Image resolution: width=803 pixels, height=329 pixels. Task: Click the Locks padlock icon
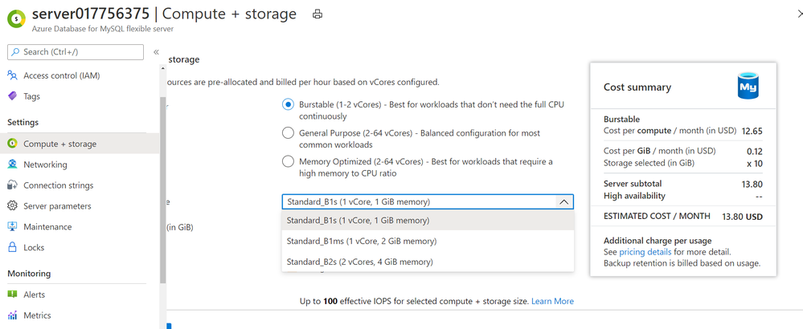[x=13, y=247]
